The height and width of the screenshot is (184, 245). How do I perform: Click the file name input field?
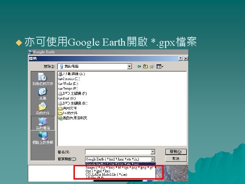(x=118, y=152)
